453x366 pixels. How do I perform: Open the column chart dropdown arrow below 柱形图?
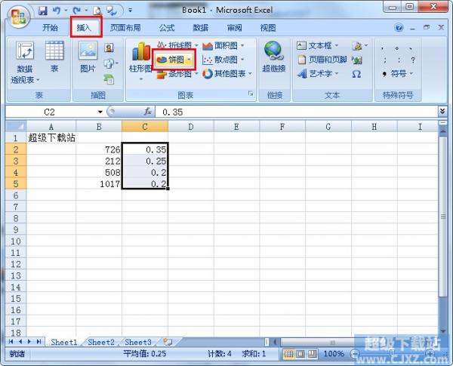pyautogui.click(x=141, y=79)
